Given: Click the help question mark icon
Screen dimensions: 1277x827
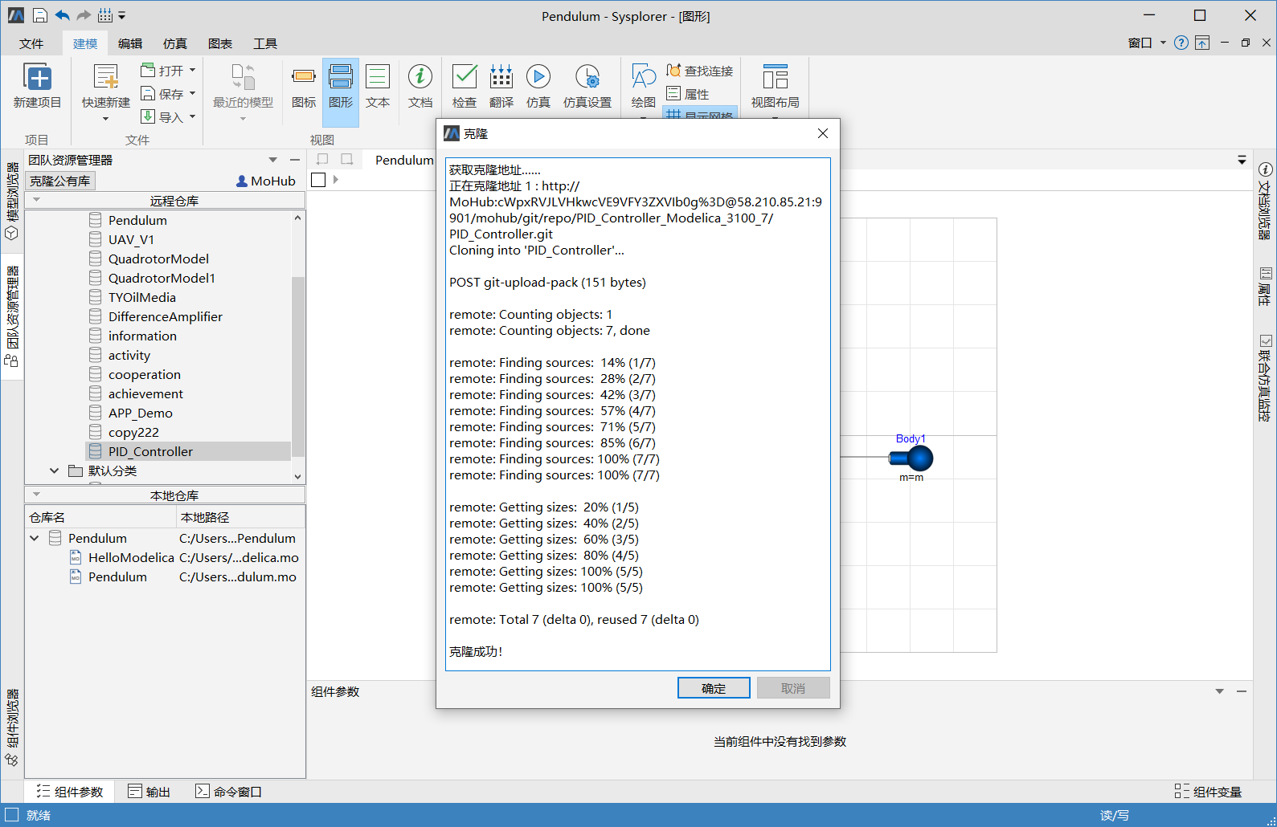Looking at the screenshot, I should click(x=1181, y=43).
